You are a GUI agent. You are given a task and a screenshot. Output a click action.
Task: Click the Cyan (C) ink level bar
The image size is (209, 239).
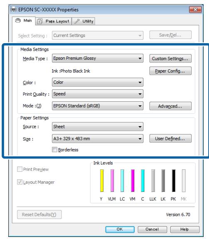pos(143,180)
